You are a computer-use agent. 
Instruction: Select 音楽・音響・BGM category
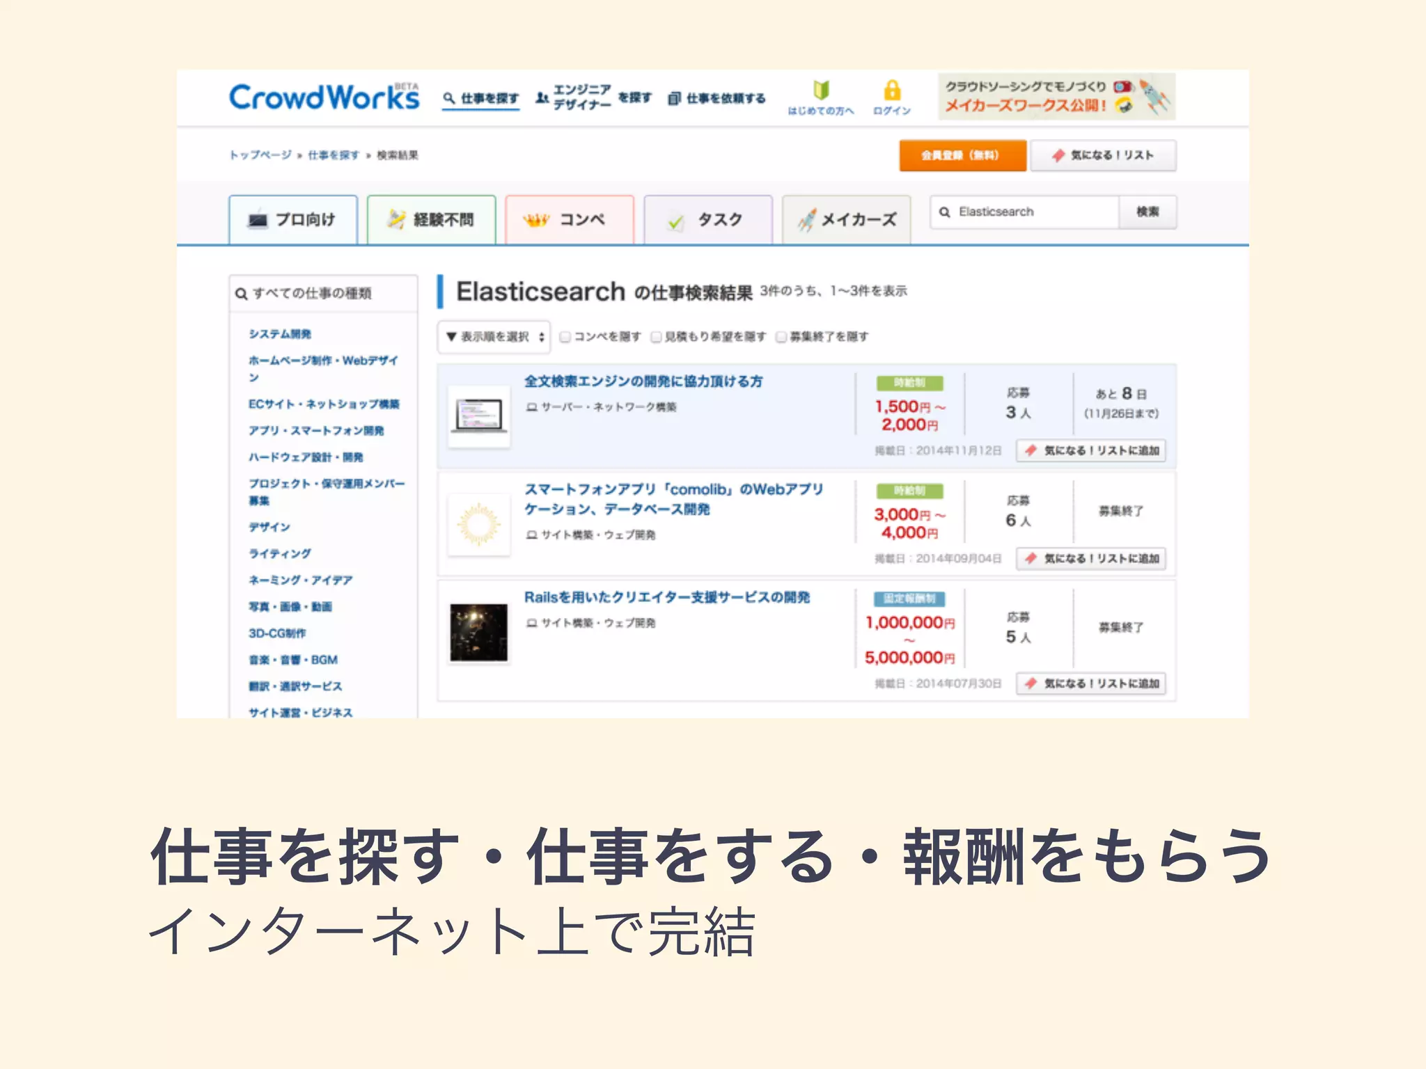click(x=293, y=660)
